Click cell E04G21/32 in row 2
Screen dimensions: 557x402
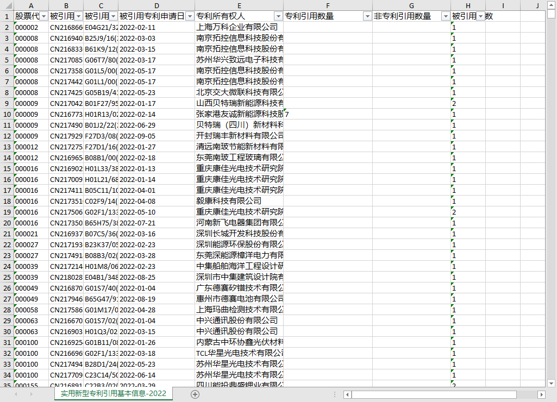coord(101,27)
